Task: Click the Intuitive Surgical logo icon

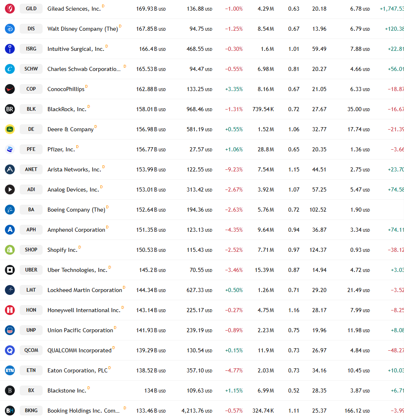Action: (10, 49)
